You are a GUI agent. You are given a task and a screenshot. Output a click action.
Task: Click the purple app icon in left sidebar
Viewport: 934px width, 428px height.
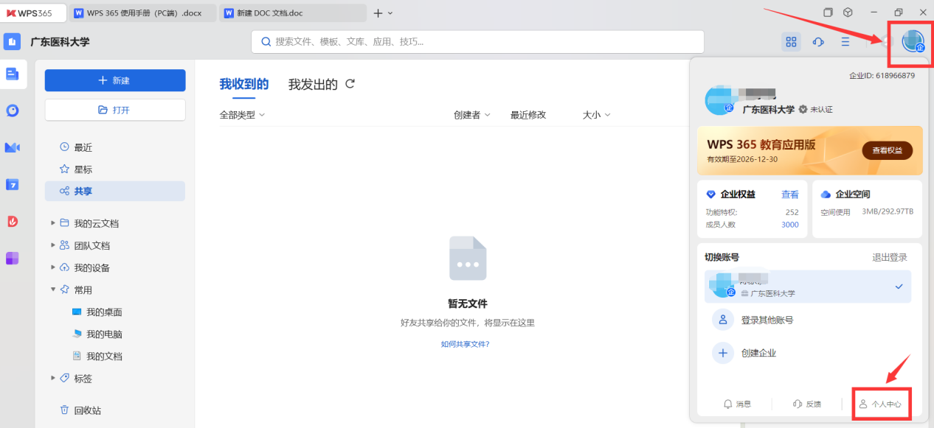[x=13, y=258]
